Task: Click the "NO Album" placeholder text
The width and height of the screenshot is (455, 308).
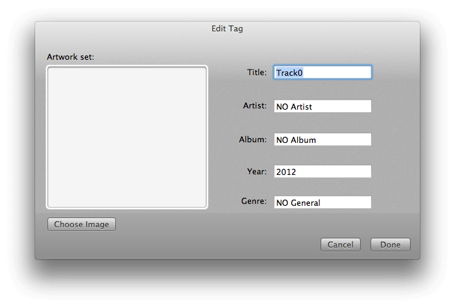Action: coord(296,140)
